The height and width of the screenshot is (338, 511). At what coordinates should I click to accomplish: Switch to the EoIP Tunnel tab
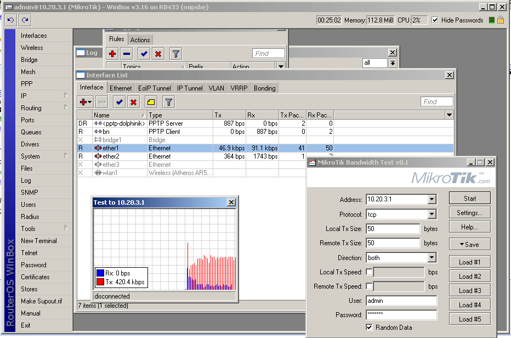154,88
